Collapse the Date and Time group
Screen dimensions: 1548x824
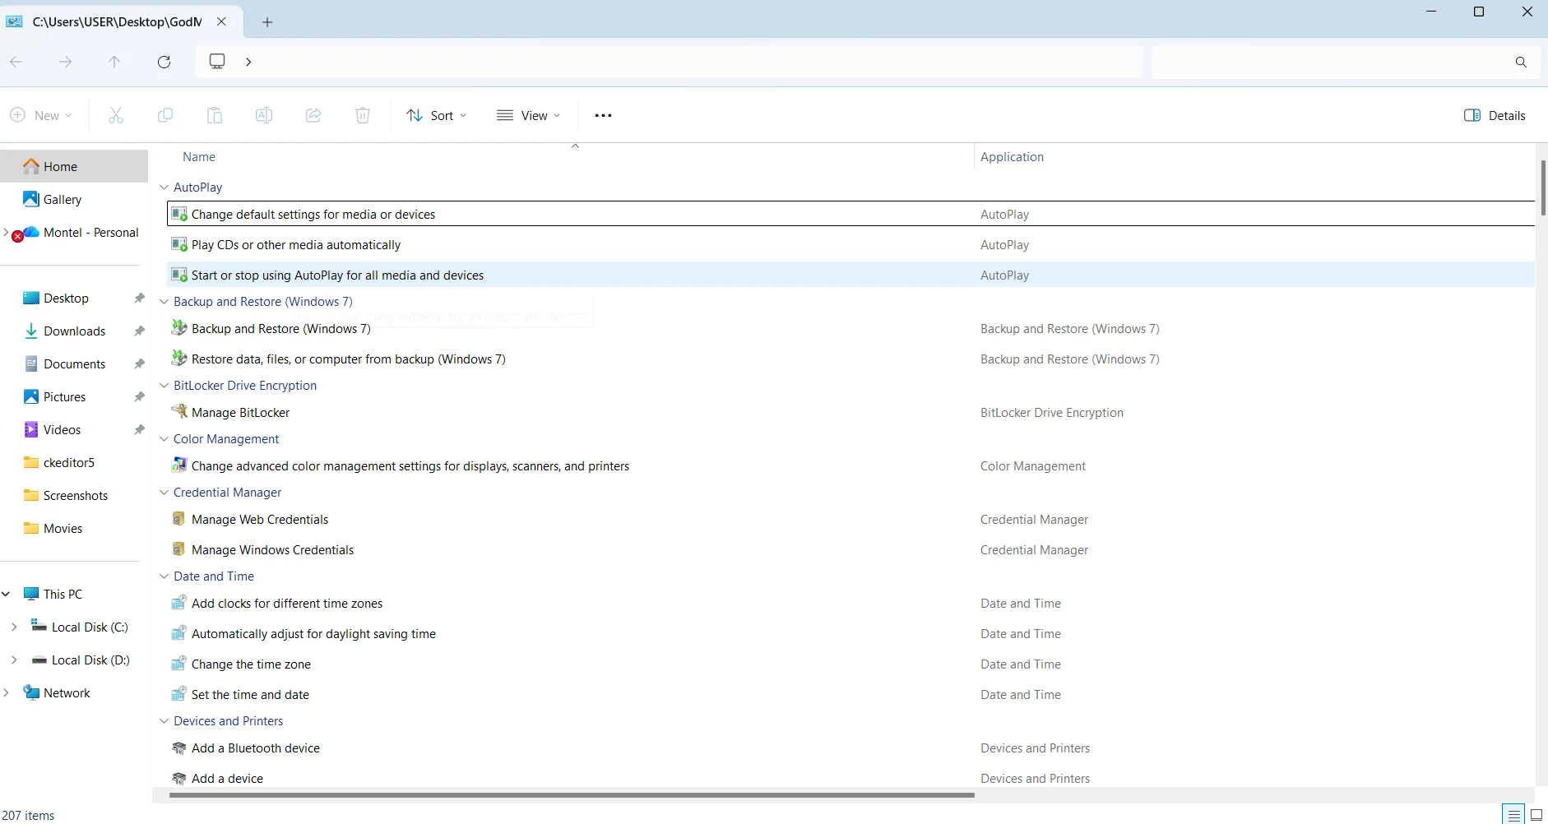tap(164, 576)
